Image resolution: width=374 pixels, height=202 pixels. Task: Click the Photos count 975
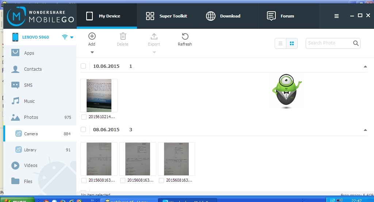click(68, 117)
